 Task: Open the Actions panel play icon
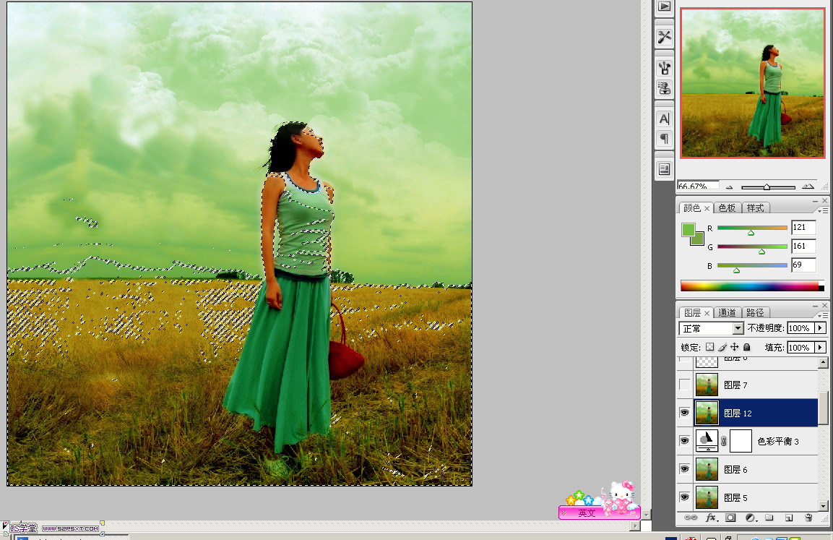coord(664,7)
